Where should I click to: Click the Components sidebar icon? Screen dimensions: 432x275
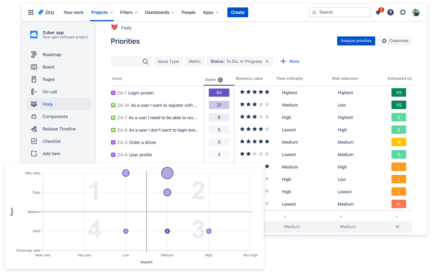tap(34, 117)
